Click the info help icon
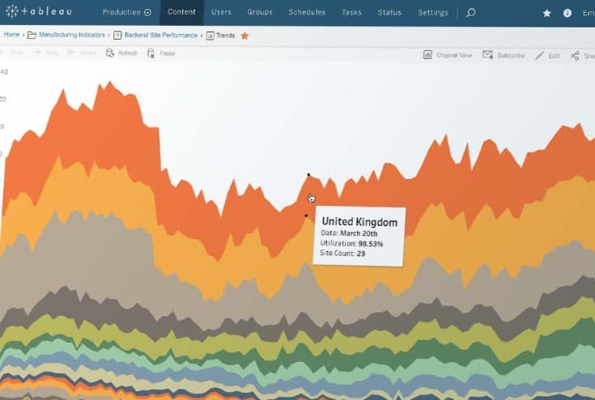The height and width of the screenshot is (400, 595). click(567, 13)
